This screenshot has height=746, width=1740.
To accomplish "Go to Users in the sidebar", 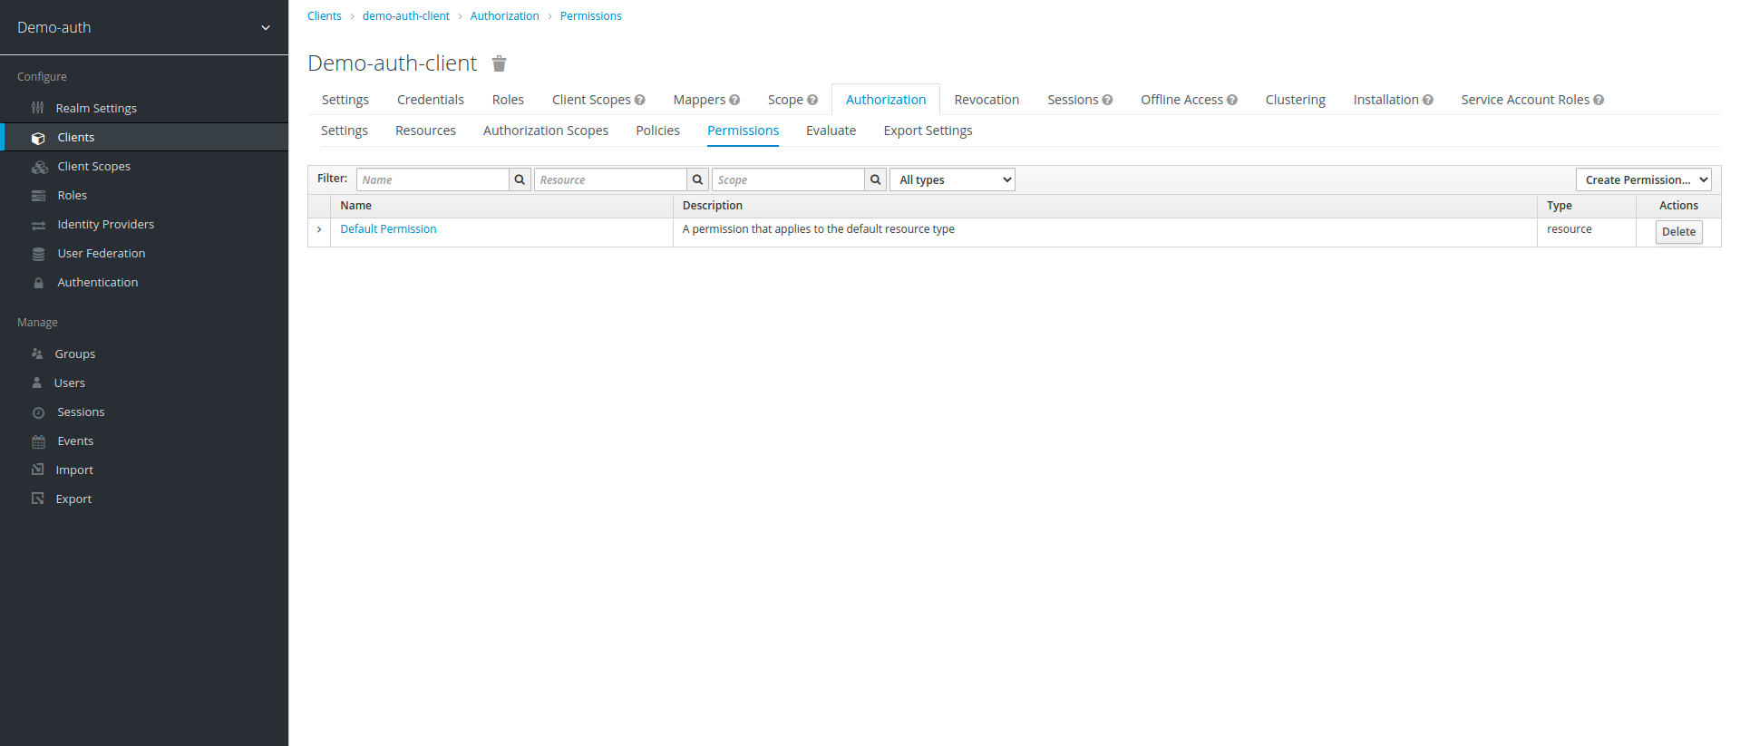I will click(69, 383).
